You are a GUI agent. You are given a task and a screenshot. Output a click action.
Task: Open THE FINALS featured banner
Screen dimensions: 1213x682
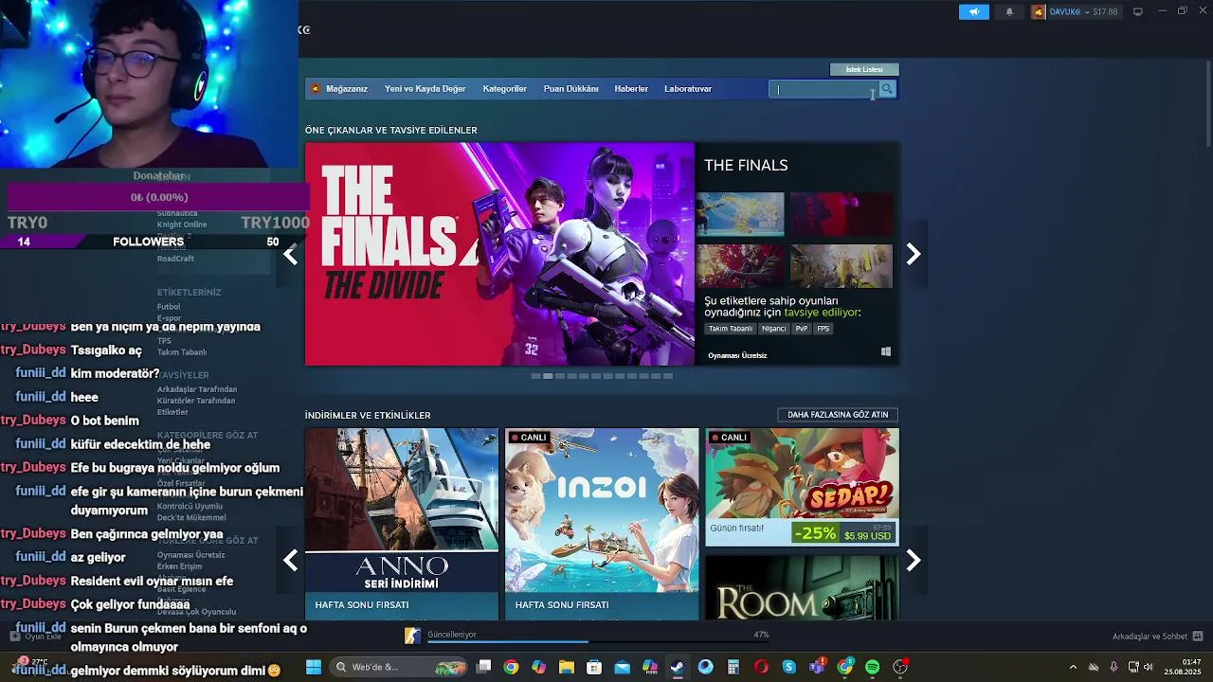tap(499, 254)
